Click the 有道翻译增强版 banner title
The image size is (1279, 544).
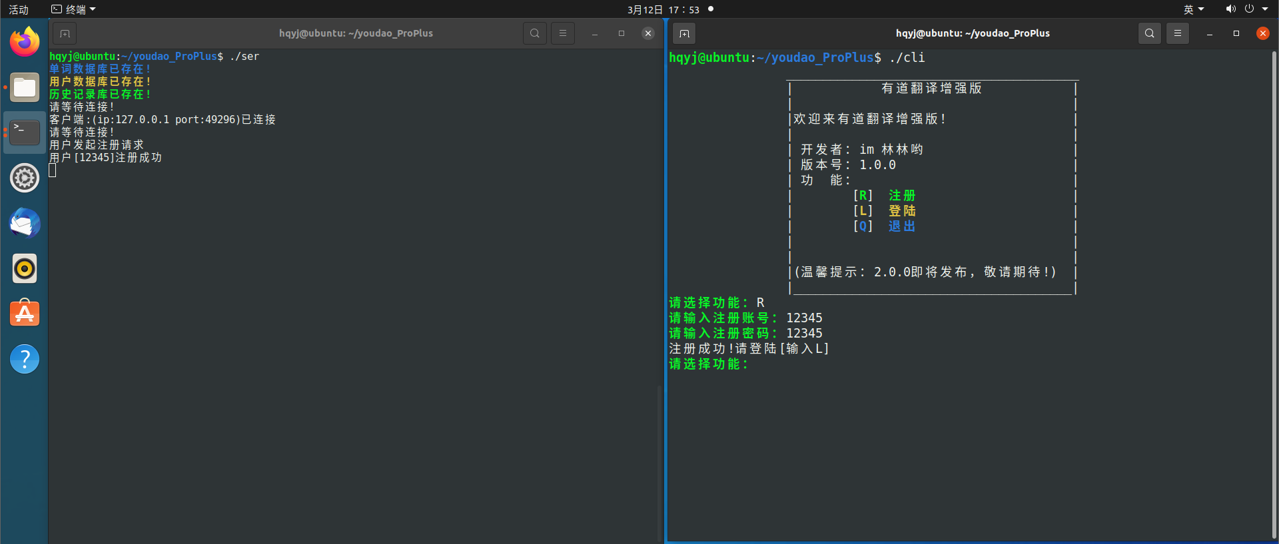click(x=932, y=89)
